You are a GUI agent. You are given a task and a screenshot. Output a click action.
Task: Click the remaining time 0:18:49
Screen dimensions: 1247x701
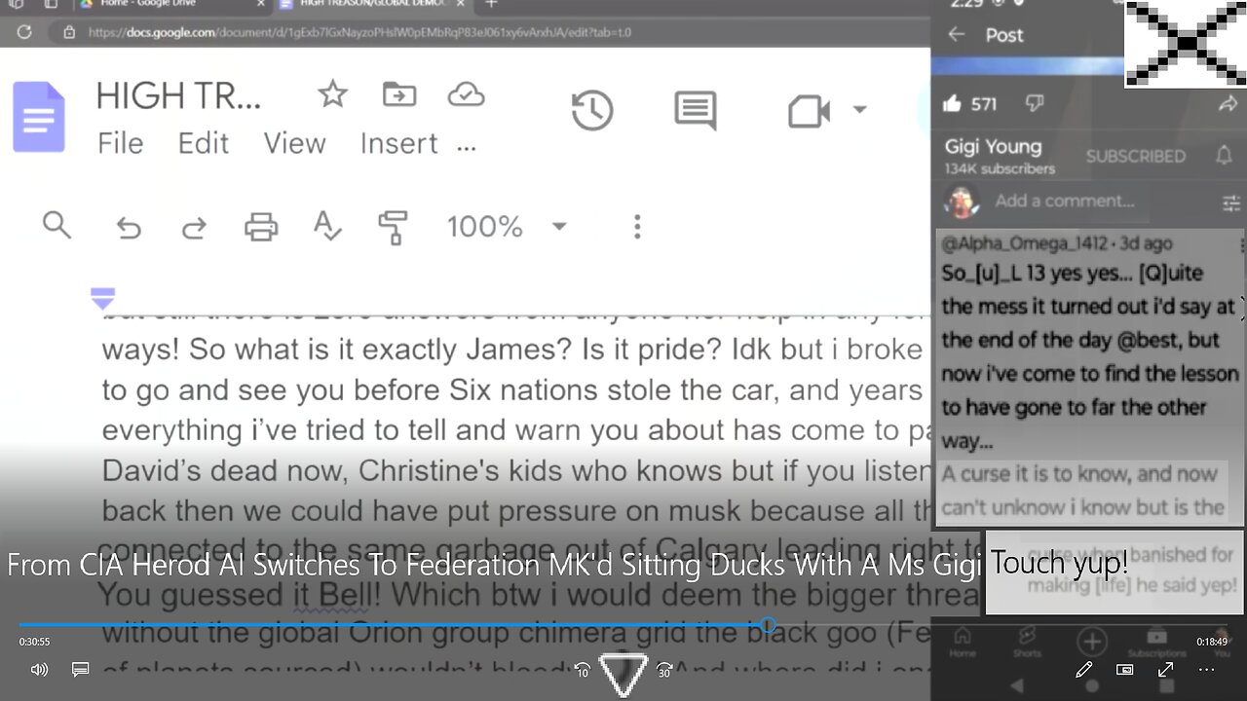(x=1211, y=642)
